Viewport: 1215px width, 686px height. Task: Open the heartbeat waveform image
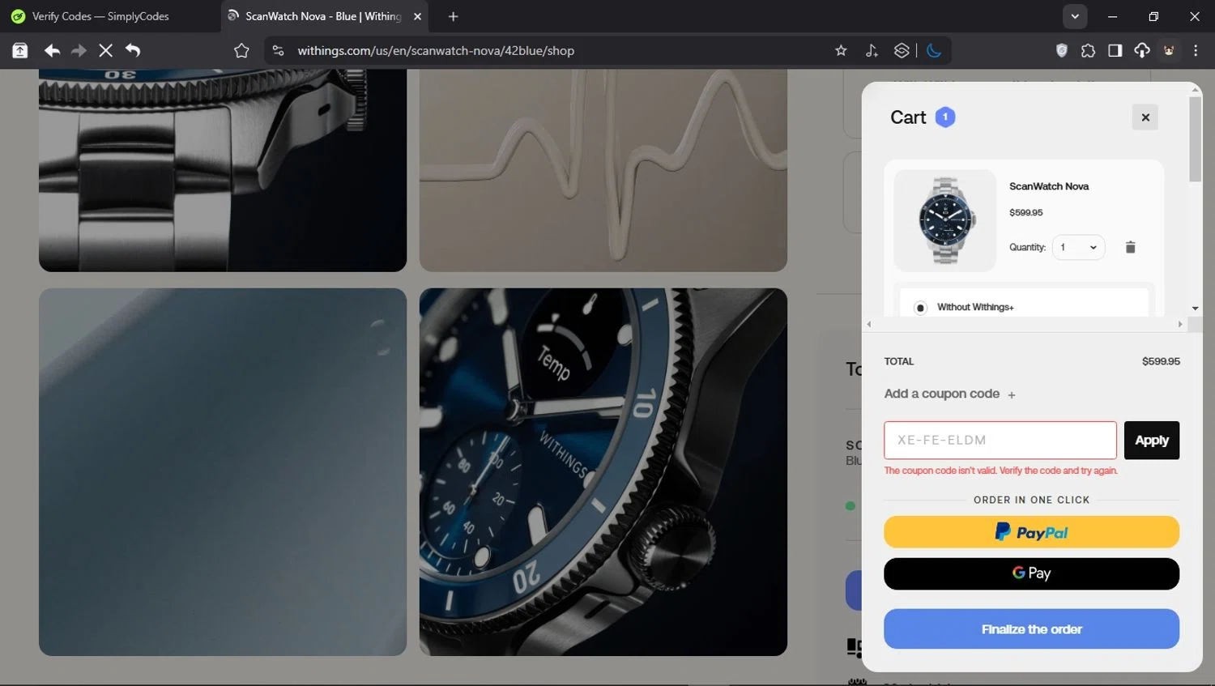pos(603,170)
